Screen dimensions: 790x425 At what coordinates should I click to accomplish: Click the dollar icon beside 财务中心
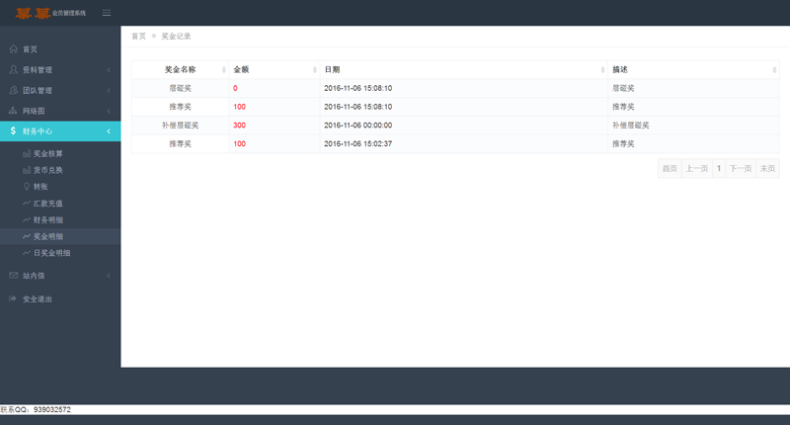tap(13, 130)
